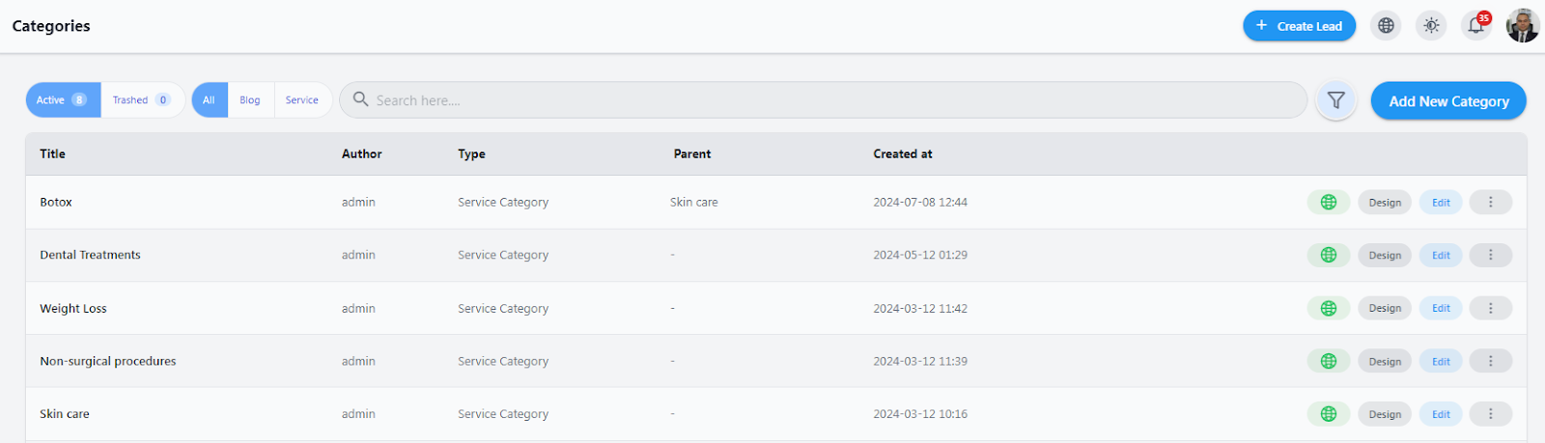
Task: Select the Blog type filter
Action: click(250, 100)
